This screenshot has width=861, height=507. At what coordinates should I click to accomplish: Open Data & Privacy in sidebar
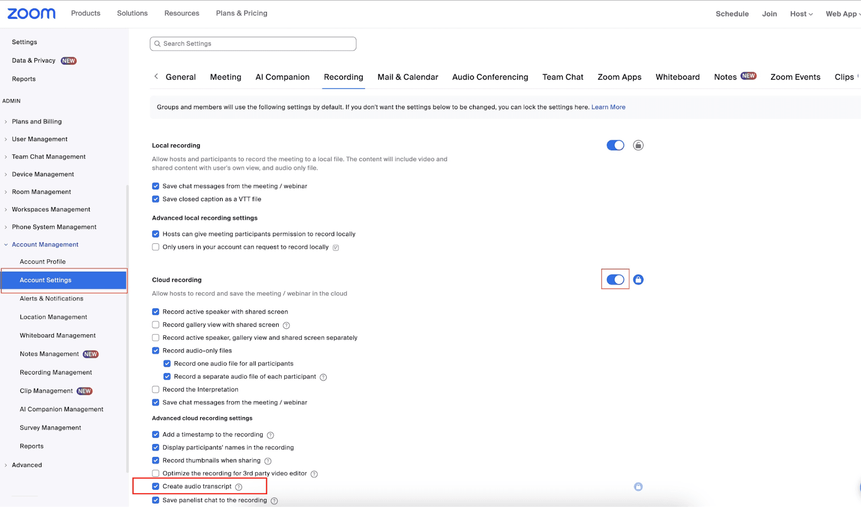point(33,61)
